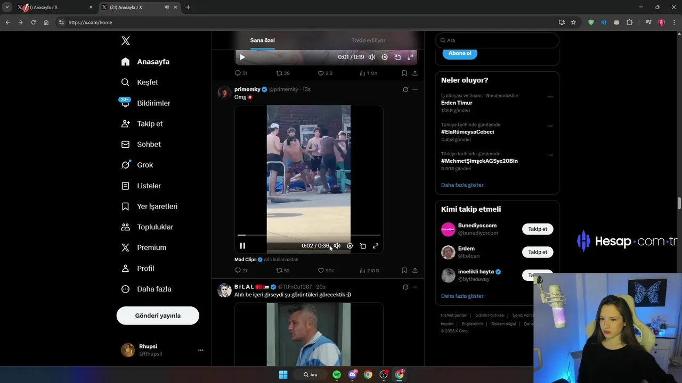Viewport: 682px width, 383px height.
Task: Share the primemky post
Action: pyautogui.click(x=415, y=270)
